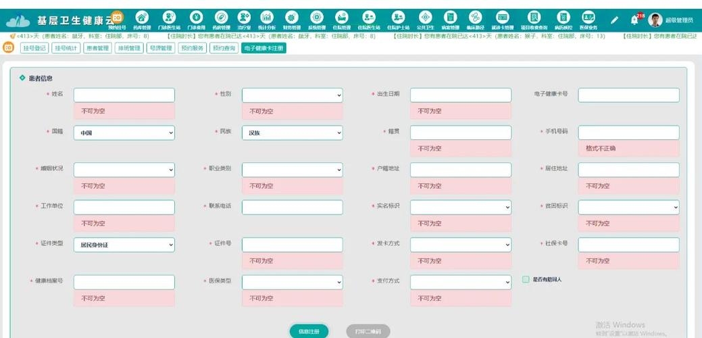Focus the 联系电话 input field
Screen dimensions: 702x338
coord(293,208)
